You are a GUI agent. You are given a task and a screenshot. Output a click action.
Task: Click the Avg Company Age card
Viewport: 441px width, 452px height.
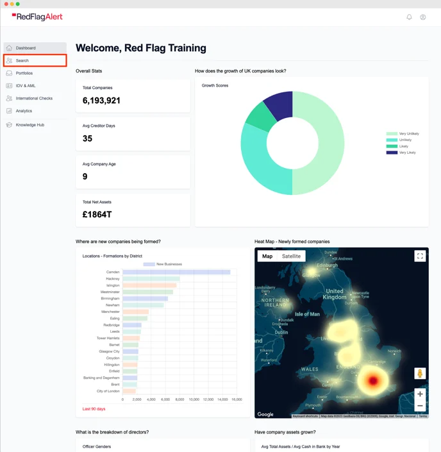pyautogui.click(x=133, y=172)
